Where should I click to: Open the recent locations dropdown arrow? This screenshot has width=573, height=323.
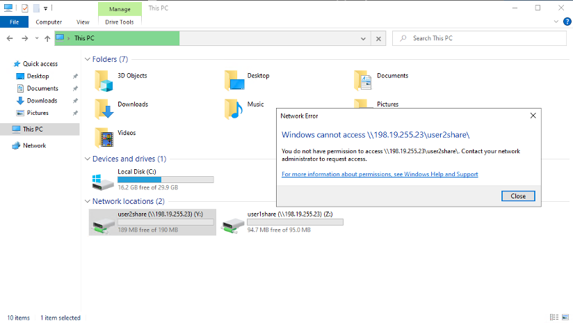(37, 38)
